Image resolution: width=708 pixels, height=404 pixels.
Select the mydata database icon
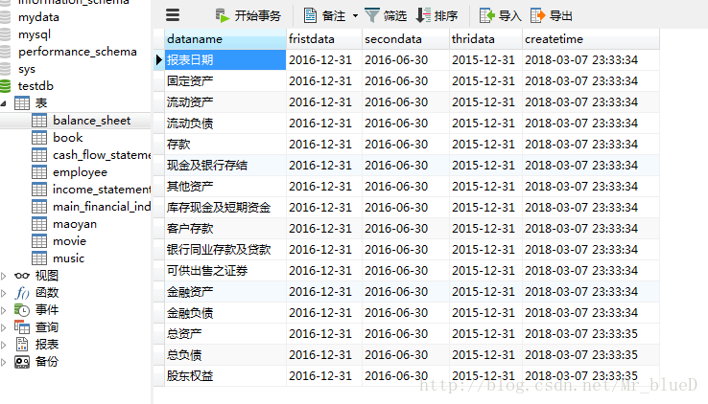pyautogui.click(x=5, y=17)
